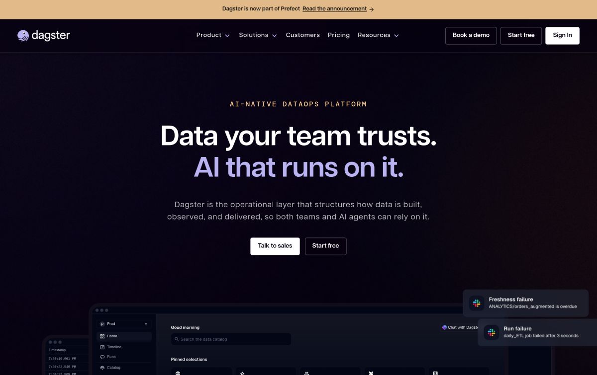Click the 7:30:16.061 PM log row
Viewport: 597px width, 375px height.
coord(62,359)
